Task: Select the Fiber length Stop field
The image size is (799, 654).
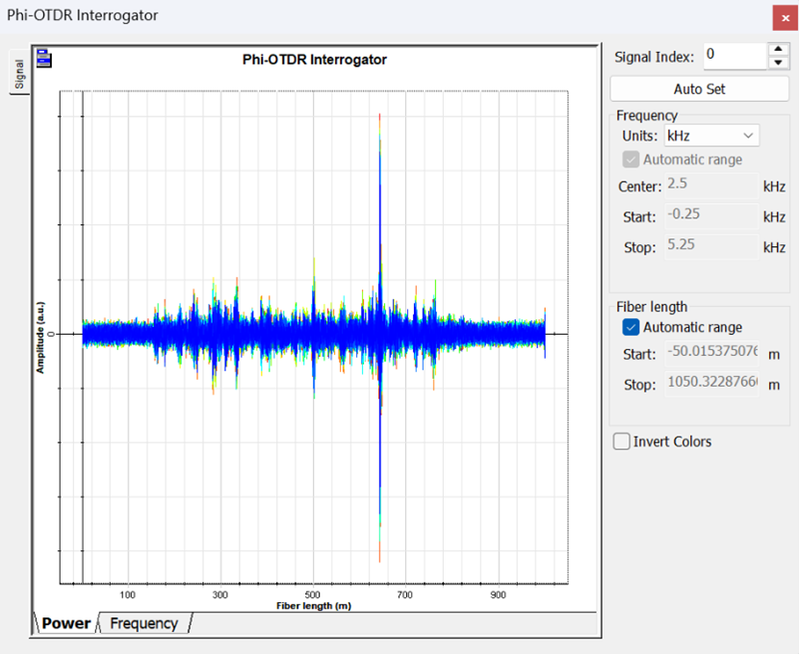Action: click(x=710, y=385)
